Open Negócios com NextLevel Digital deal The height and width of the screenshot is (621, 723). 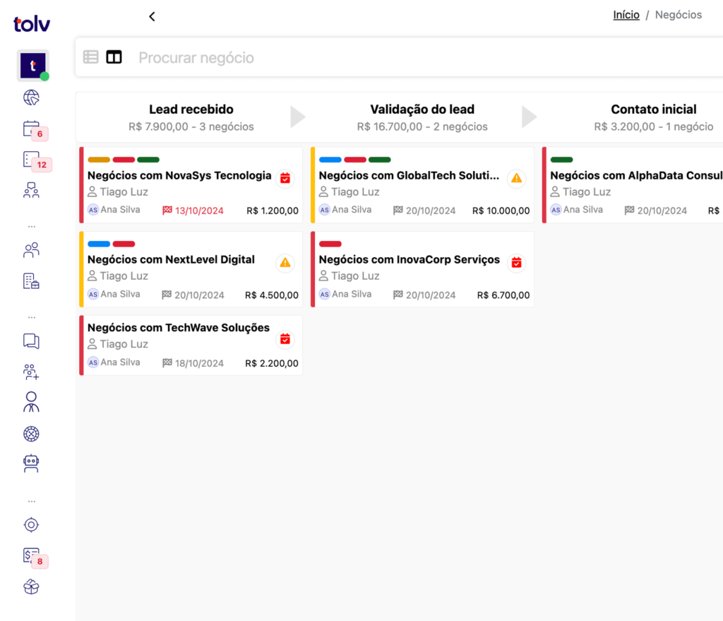(x=171, y=260)
